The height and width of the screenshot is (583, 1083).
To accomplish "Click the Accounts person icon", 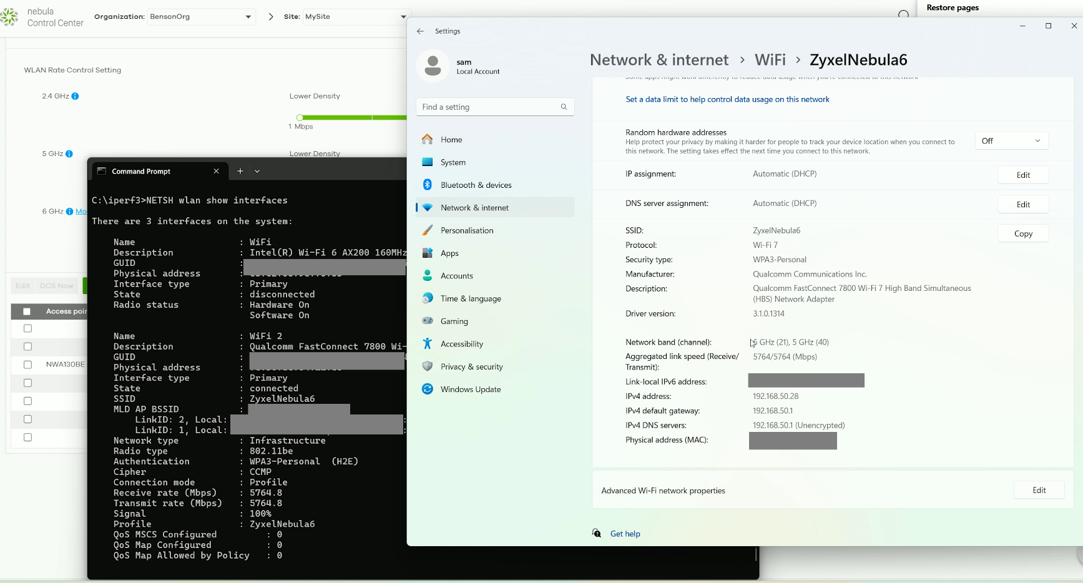I will click(x=427, y=275).
